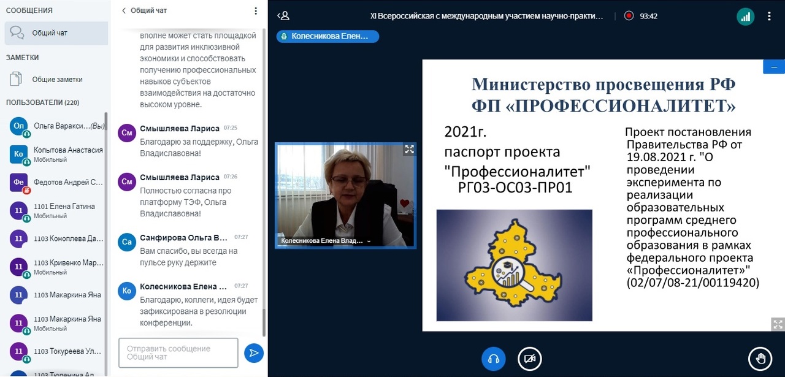Send the chat message with arrow button
Viewport: 785px width, 377px height.
click(x=253, y=353)
